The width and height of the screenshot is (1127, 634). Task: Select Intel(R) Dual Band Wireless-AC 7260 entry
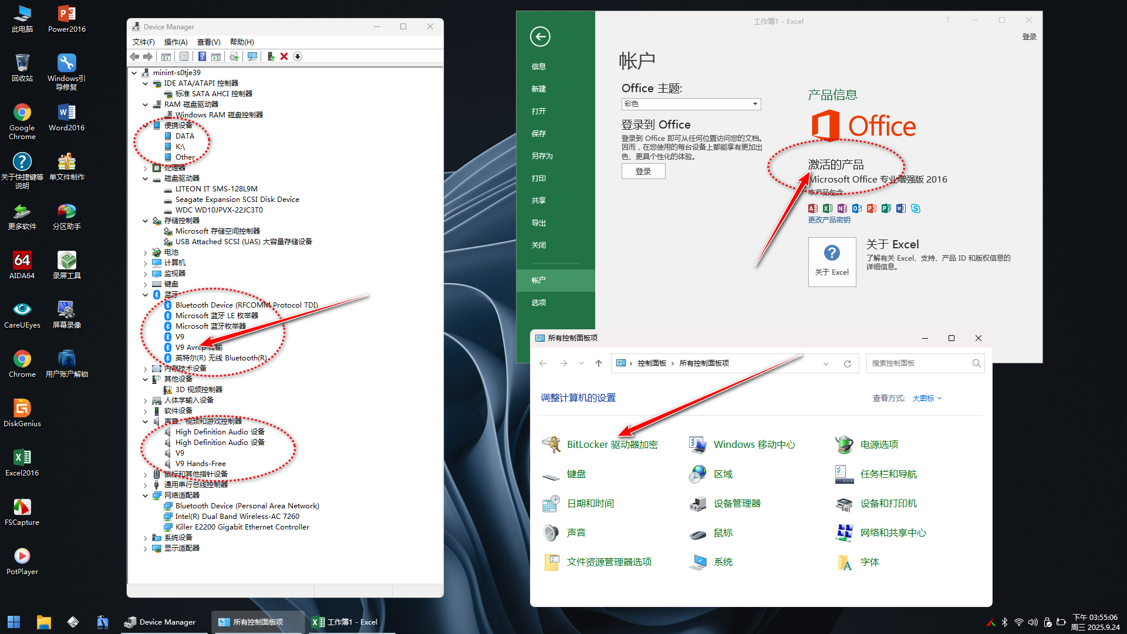(x=237, y=517)
